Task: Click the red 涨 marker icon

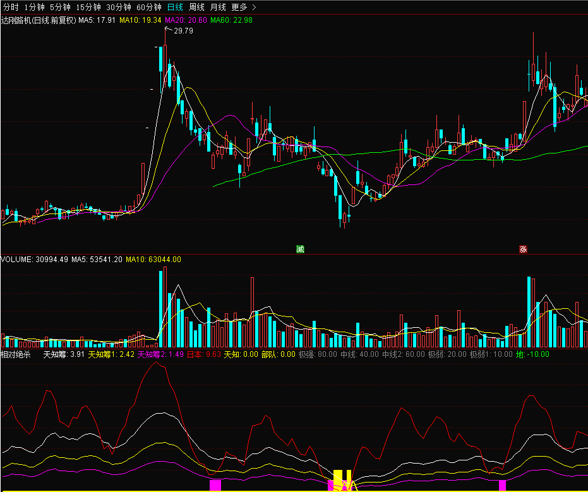Action: click(x=523, y=249)
